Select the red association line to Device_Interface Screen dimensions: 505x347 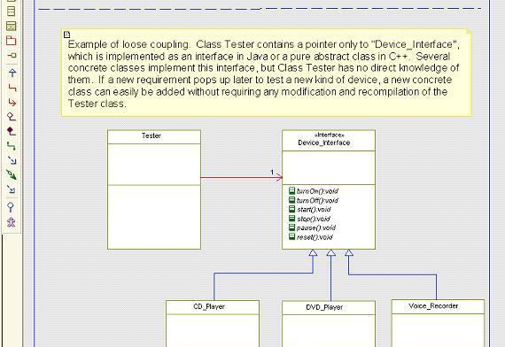[241, 177]
